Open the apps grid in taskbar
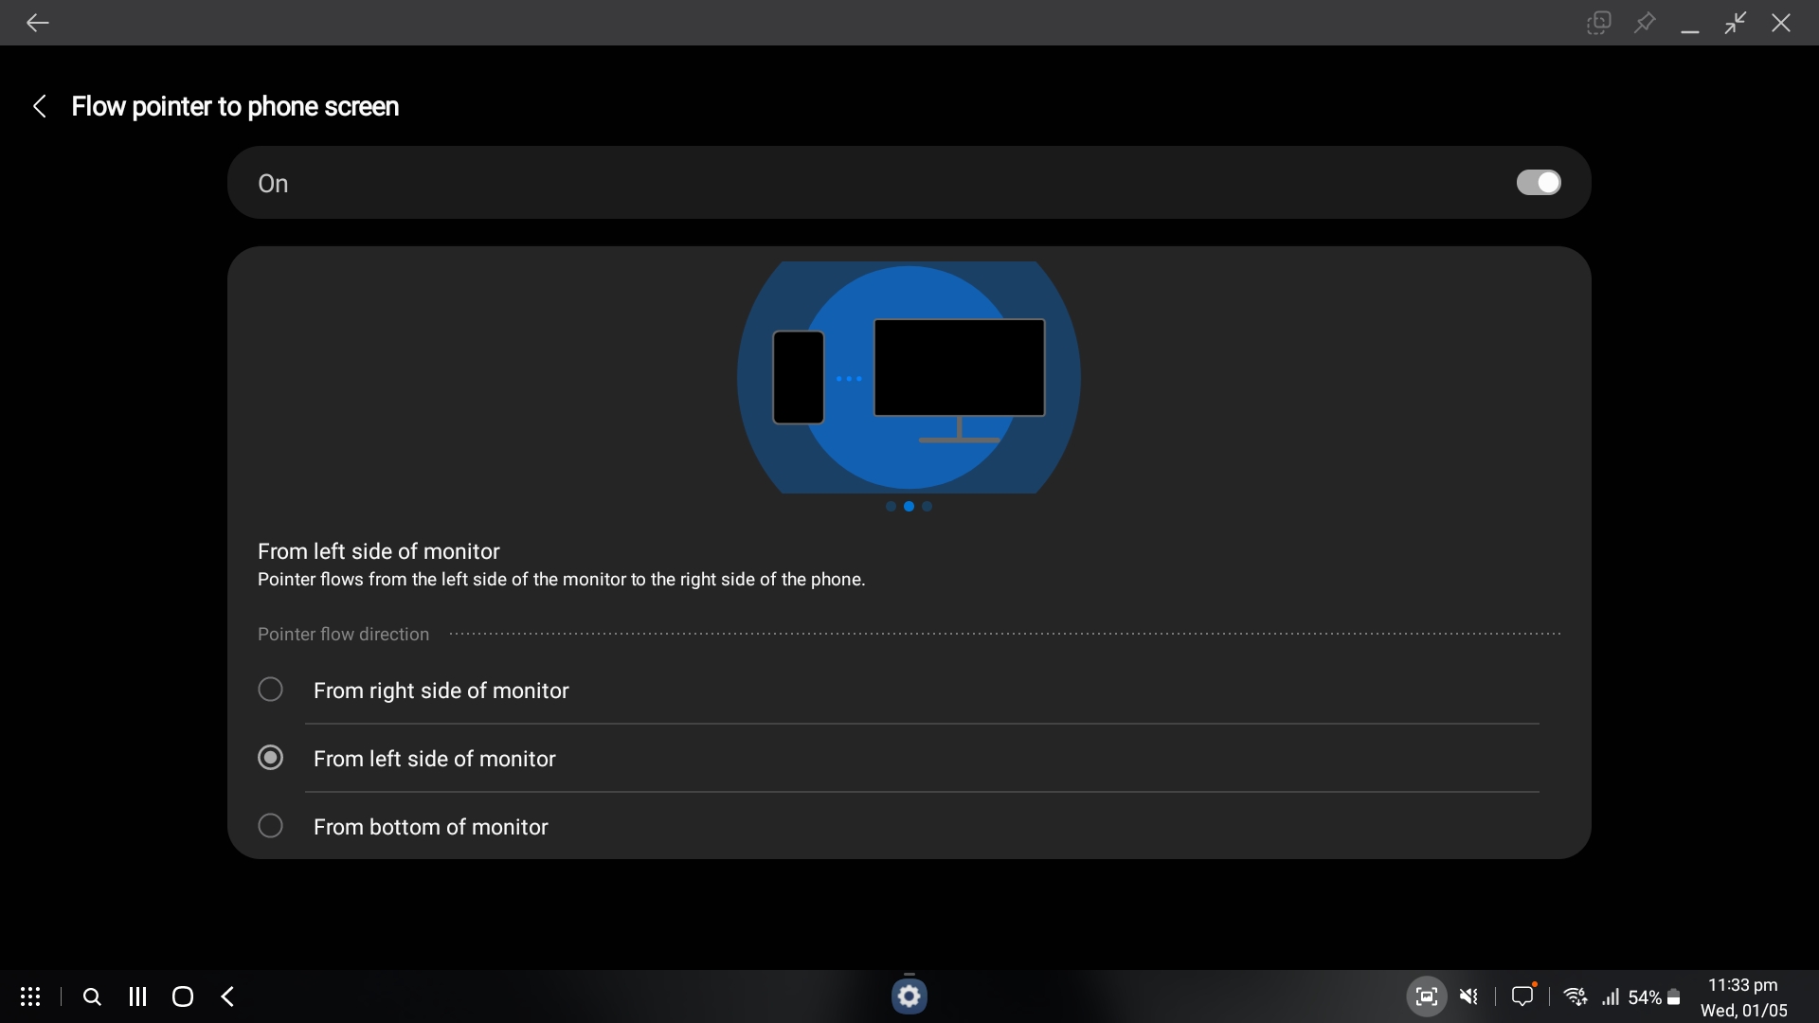Viewport: 1819px width, 1023px height. 30,996
